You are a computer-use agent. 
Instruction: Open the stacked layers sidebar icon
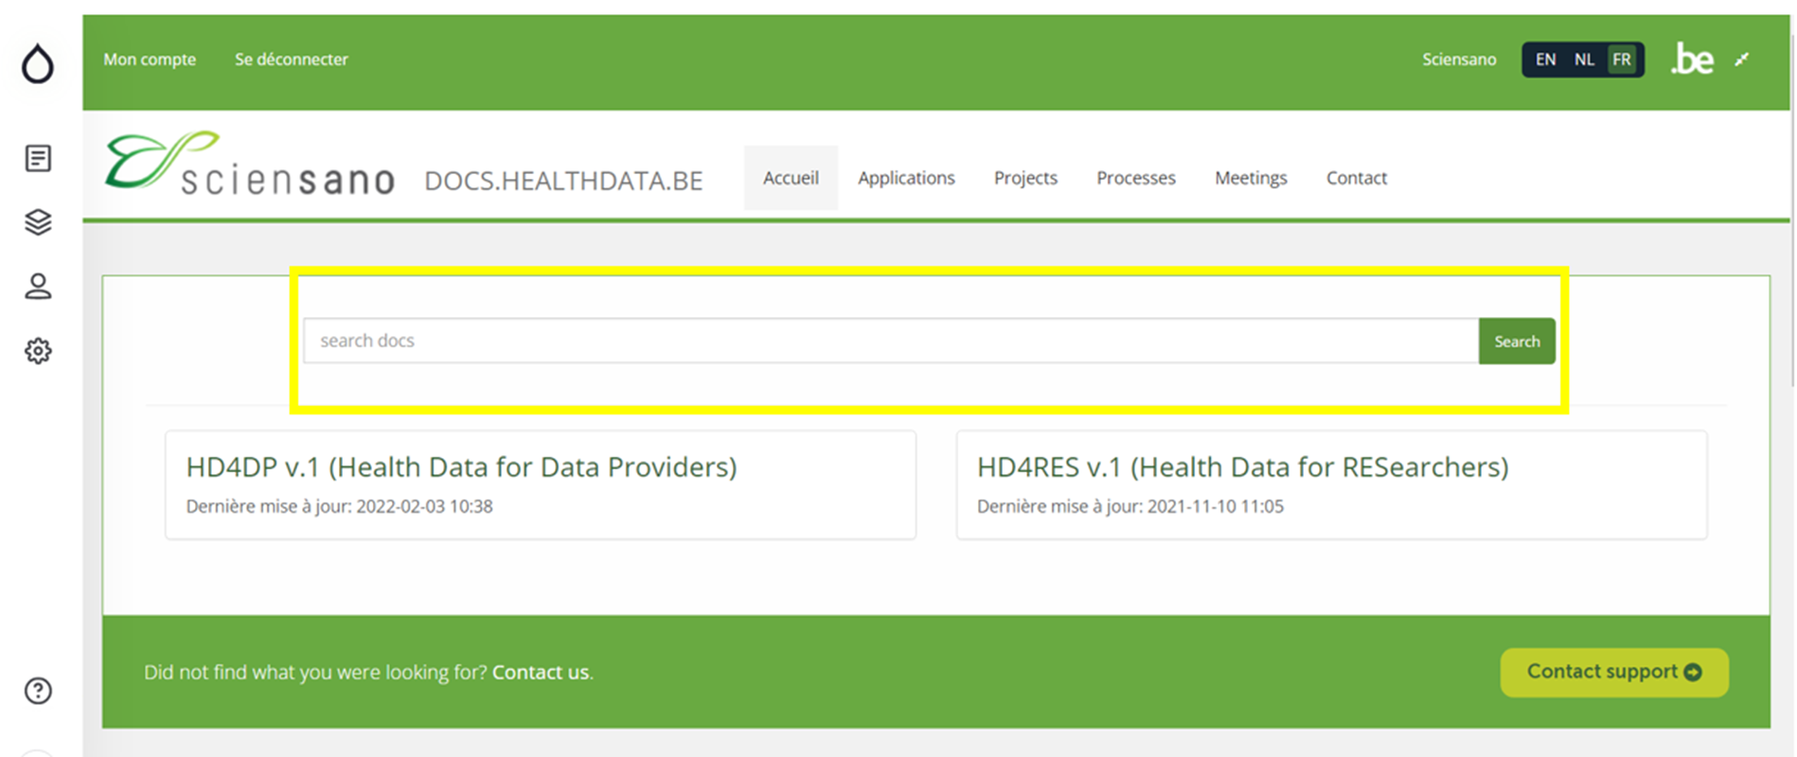coord(38,222)
